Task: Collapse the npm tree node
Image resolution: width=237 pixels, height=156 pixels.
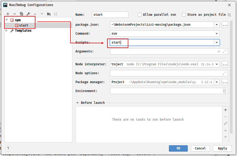Action: [7, 20]
